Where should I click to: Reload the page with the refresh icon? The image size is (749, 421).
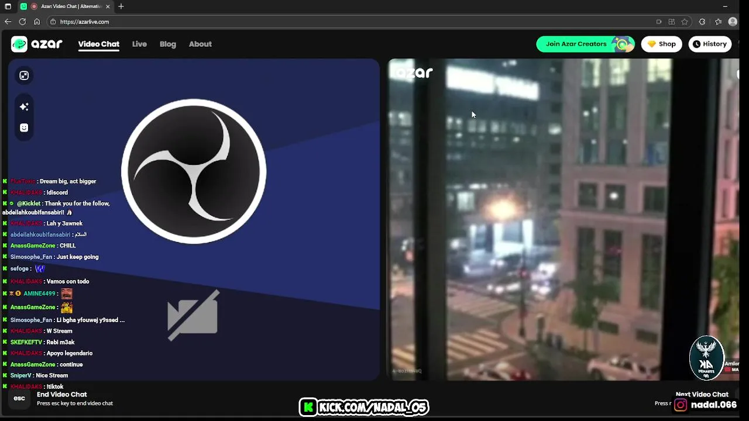22,22
